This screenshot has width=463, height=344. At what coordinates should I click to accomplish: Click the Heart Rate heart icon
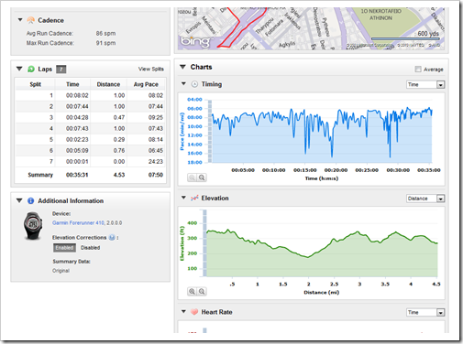pyautogui.click(x=194, y=312)
